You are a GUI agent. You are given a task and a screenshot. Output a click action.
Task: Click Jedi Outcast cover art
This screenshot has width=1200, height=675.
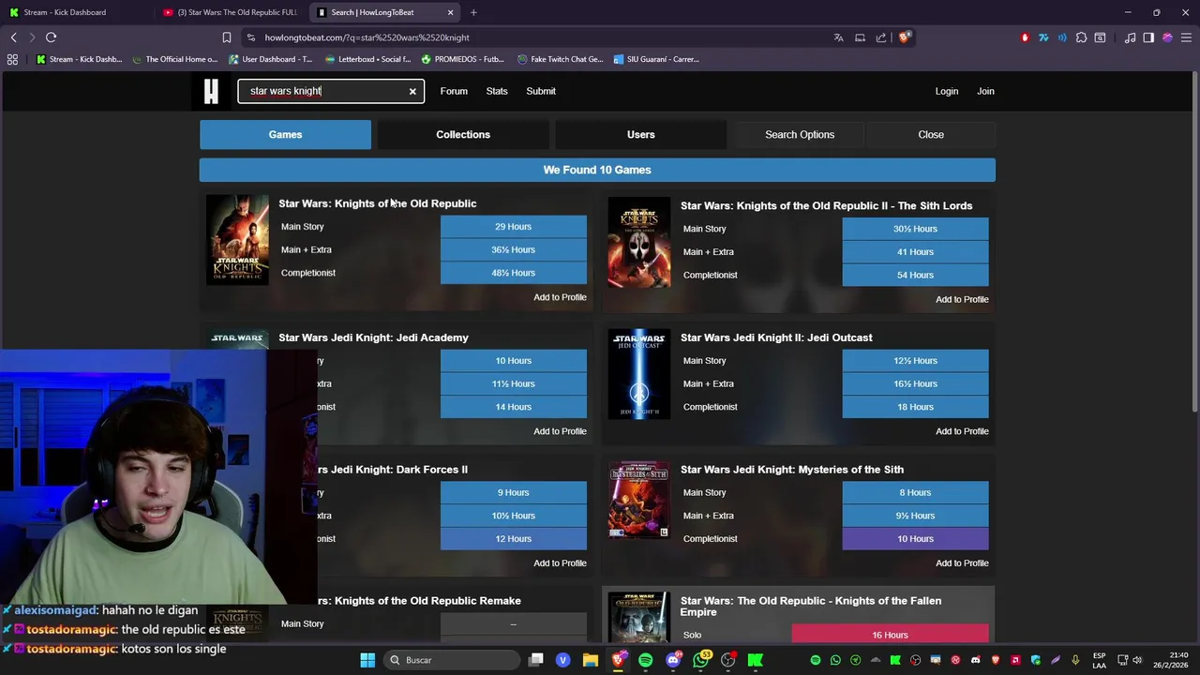tap(638, 374)
